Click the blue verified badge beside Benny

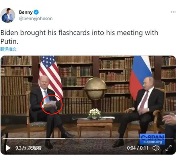tap(36, 12)
